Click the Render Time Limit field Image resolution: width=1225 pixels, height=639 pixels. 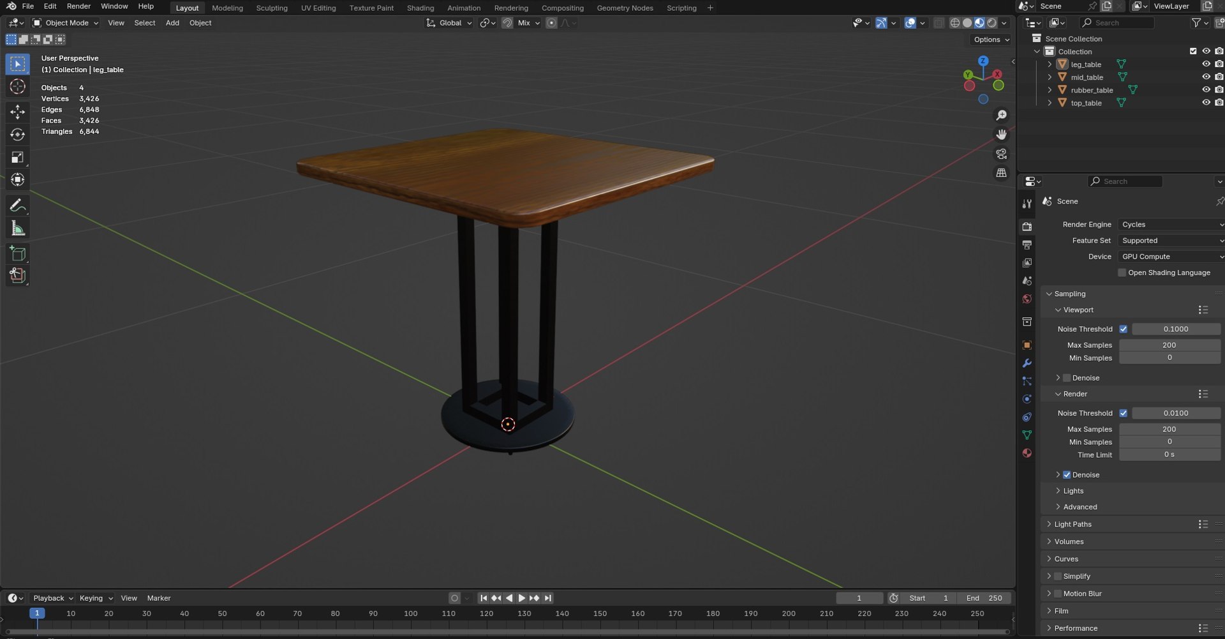[1169, 455]
